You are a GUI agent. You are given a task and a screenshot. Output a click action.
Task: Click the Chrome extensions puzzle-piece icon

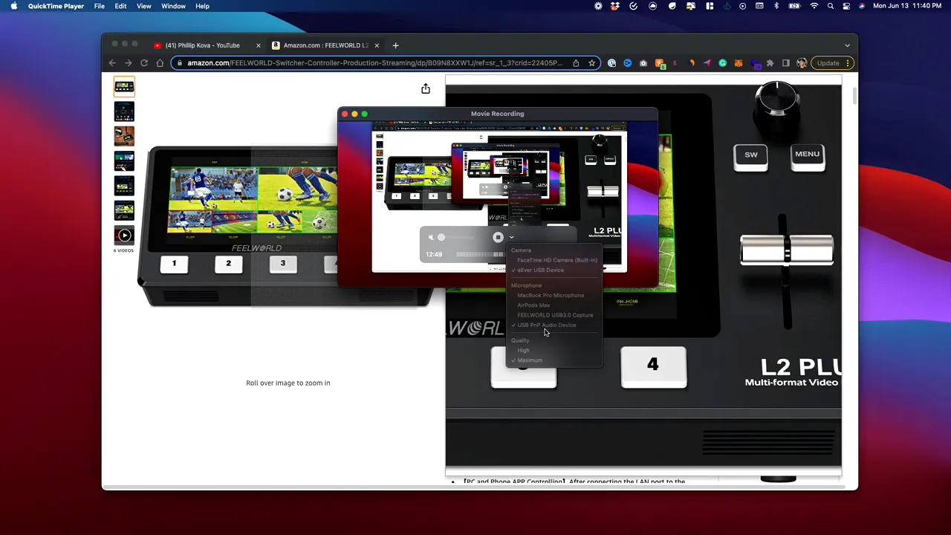pyautogui.click(x=769, y=63)
